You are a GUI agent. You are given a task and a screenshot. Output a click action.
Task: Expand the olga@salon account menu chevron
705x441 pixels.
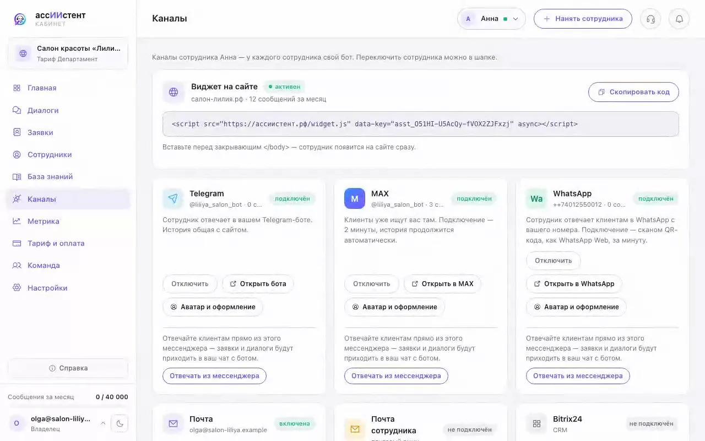pos(102,423)
